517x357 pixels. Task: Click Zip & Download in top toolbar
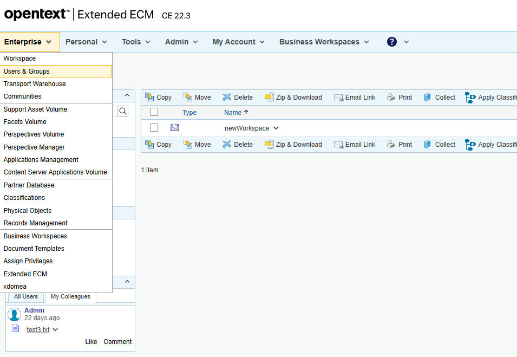click(293, 98)
